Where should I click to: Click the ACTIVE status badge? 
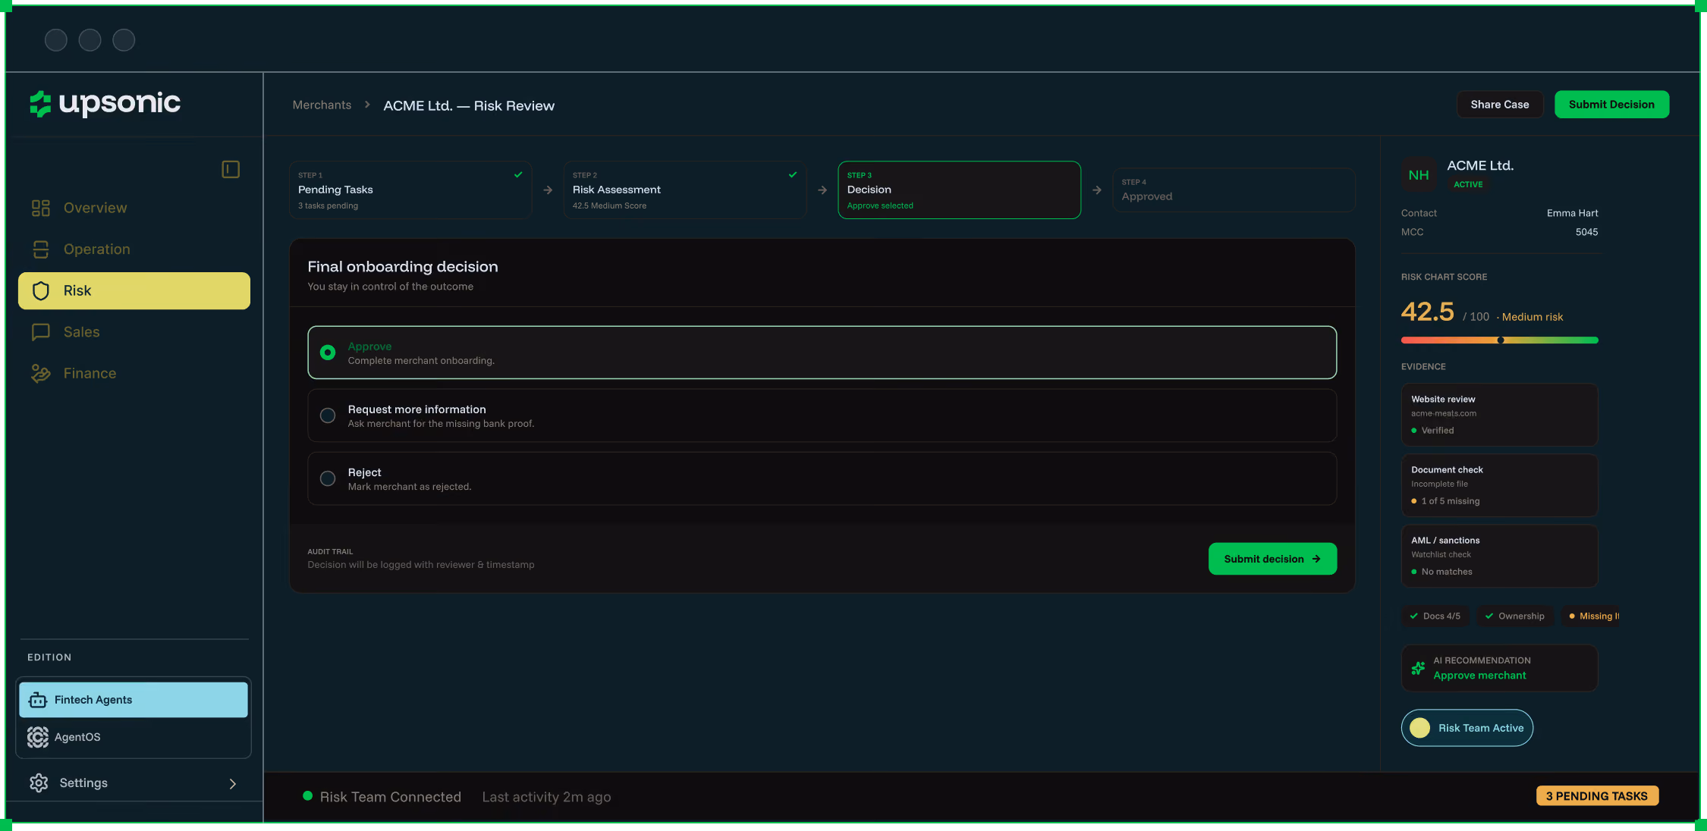1468,184
